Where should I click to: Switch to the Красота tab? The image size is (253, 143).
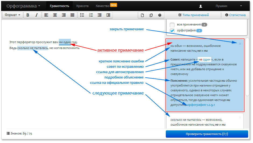[82, 6]
